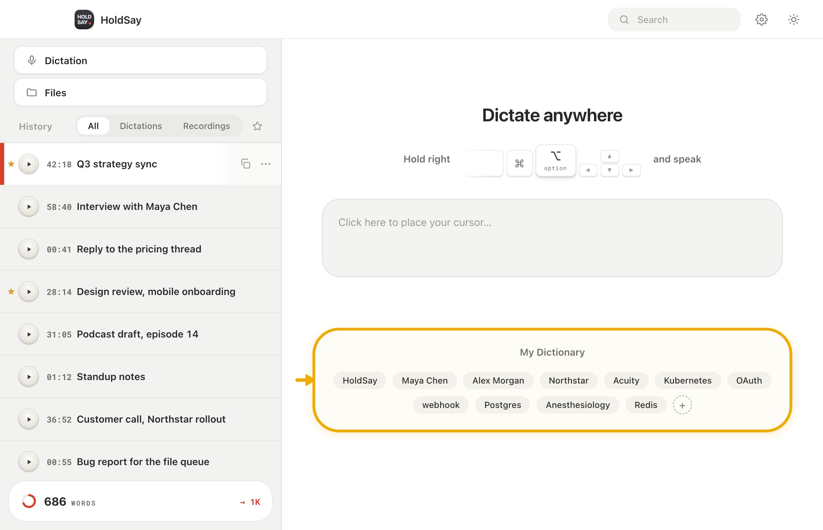Select the Maya Chen dictionary chip
The height and width of the screenshot is (530, 823).
point(425,380)
